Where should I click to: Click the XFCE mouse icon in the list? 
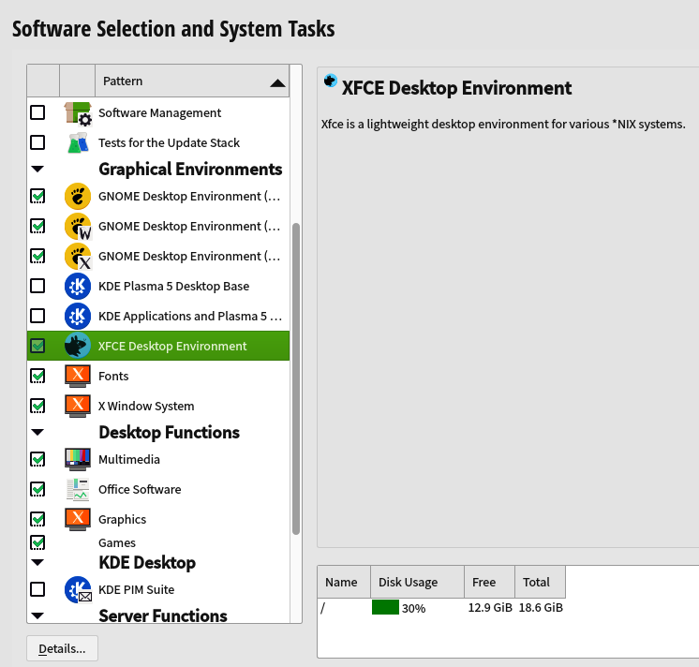click(78, 346)
